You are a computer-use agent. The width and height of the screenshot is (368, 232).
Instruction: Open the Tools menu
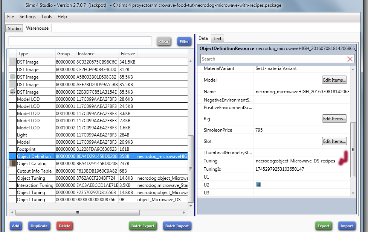[x=46, y=17]
